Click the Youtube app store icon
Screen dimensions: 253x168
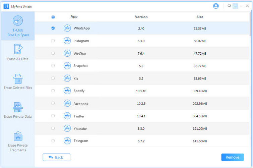[67, 128]
